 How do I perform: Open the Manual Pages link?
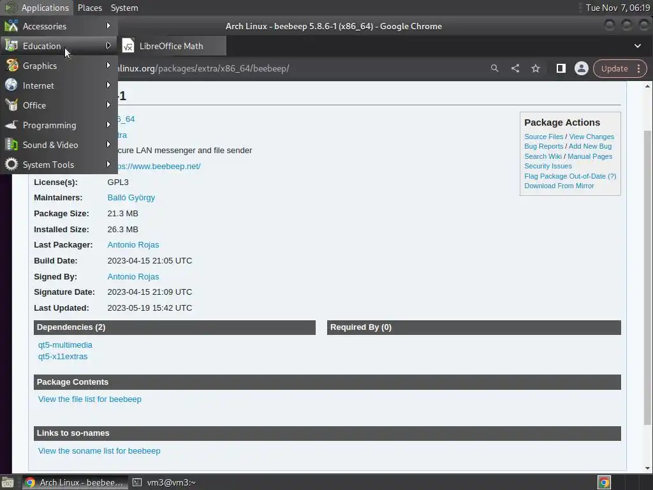pos(590,156)
